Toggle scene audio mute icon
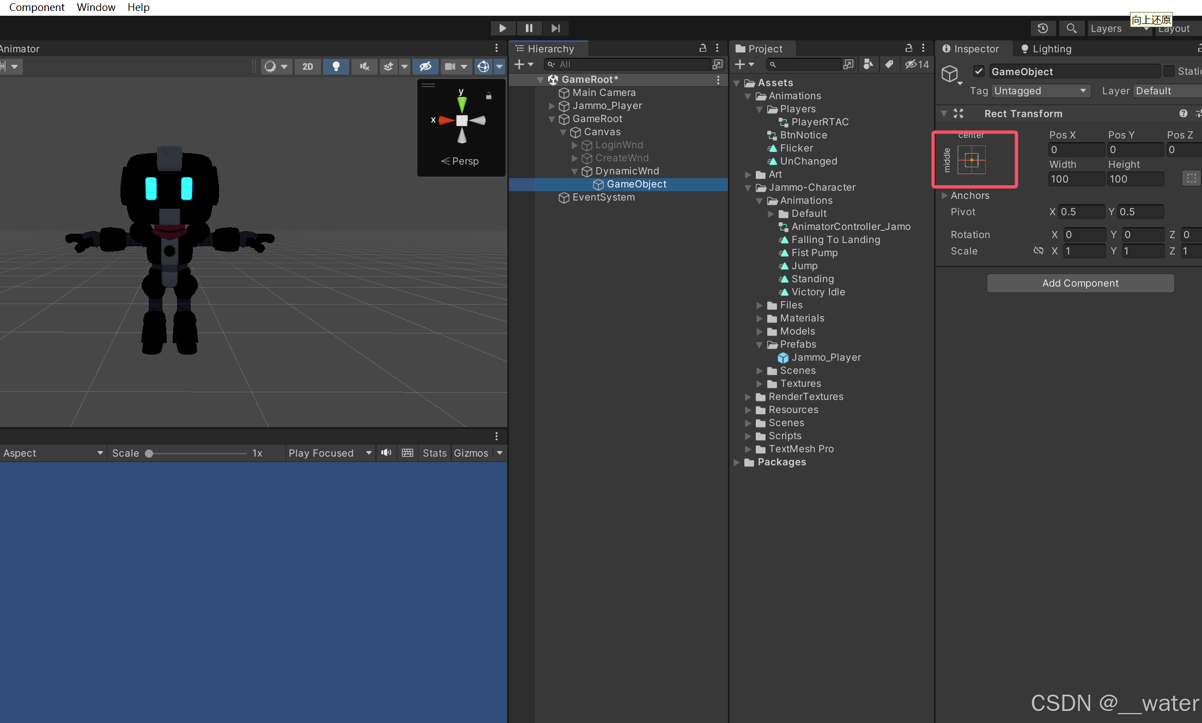Image resolution: width=1202 pixels, height=723 pixels. (364, 66)
